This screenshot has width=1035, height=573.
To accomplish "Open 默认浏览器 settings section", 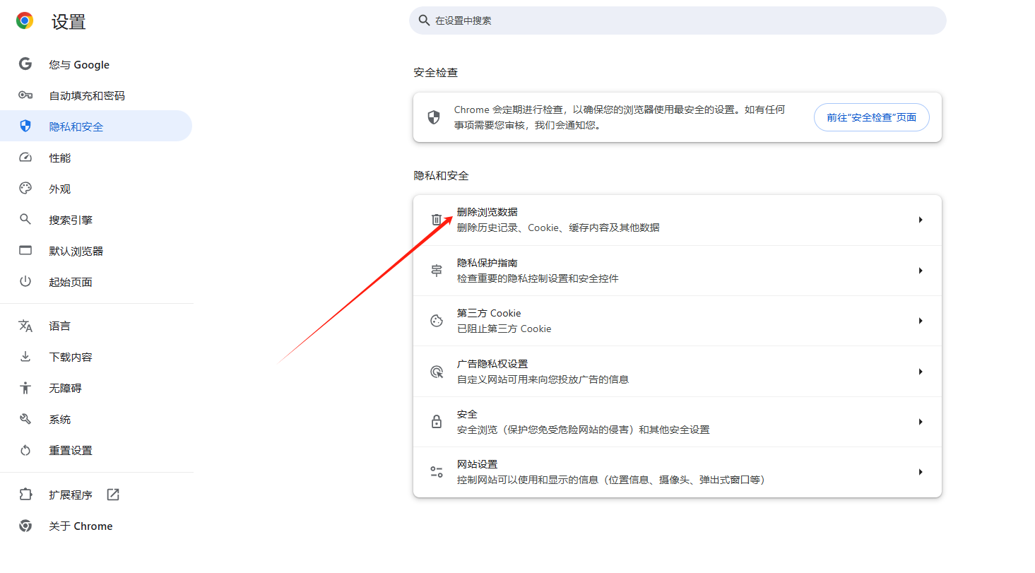I will [96, 251].
